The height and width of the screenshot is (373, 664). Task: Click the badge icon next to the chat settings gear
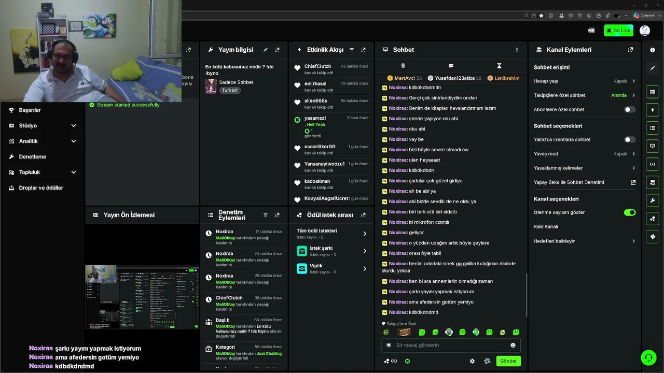pos(487,361)
